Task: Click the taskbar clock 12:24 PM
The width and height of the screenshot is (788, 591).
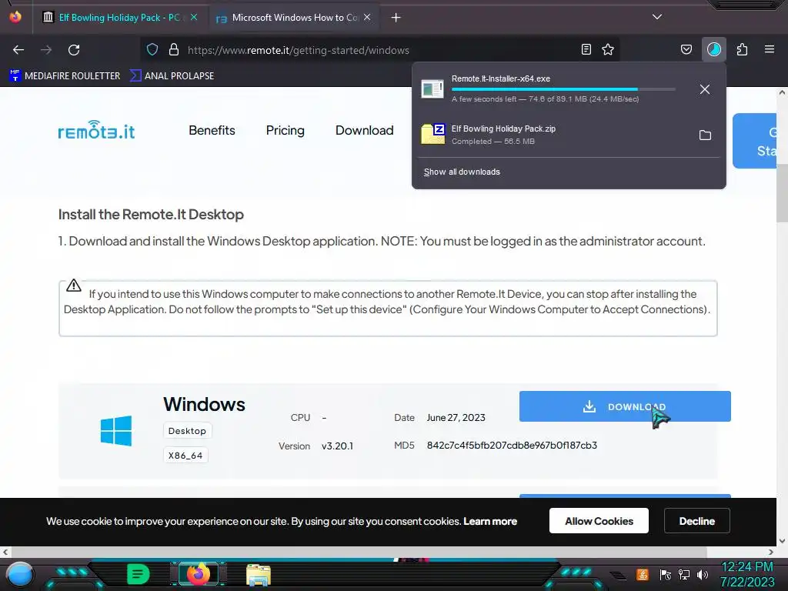Action: coord(746,567)
